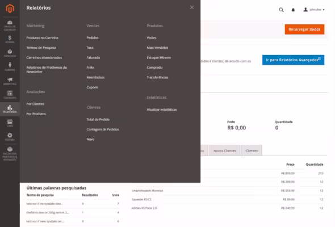This screenshot has width=335, height=227.
Task: Select search term starting 'thefatmcaaw'
Action: point(73,212)
